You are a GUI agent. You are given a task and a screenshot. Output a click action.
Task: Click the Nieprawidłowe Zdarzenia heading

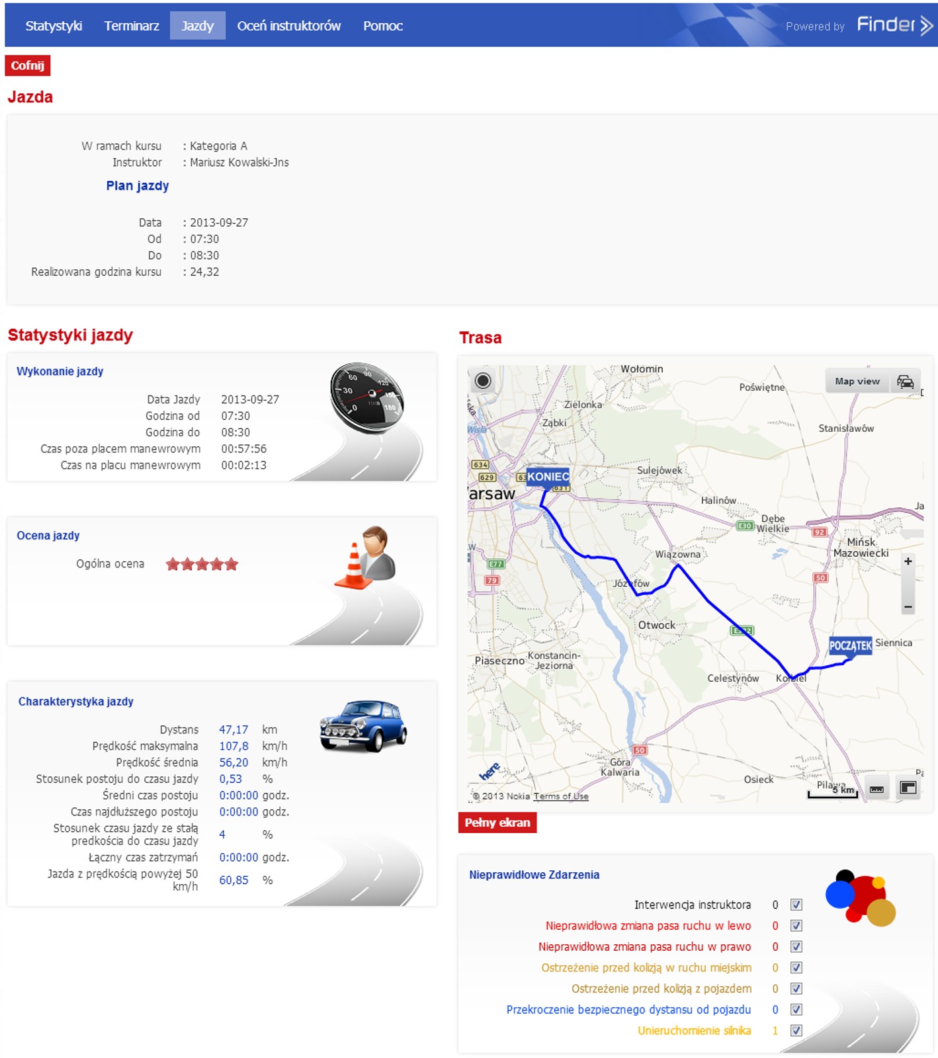pyautogui.click(x=534, y=875)
